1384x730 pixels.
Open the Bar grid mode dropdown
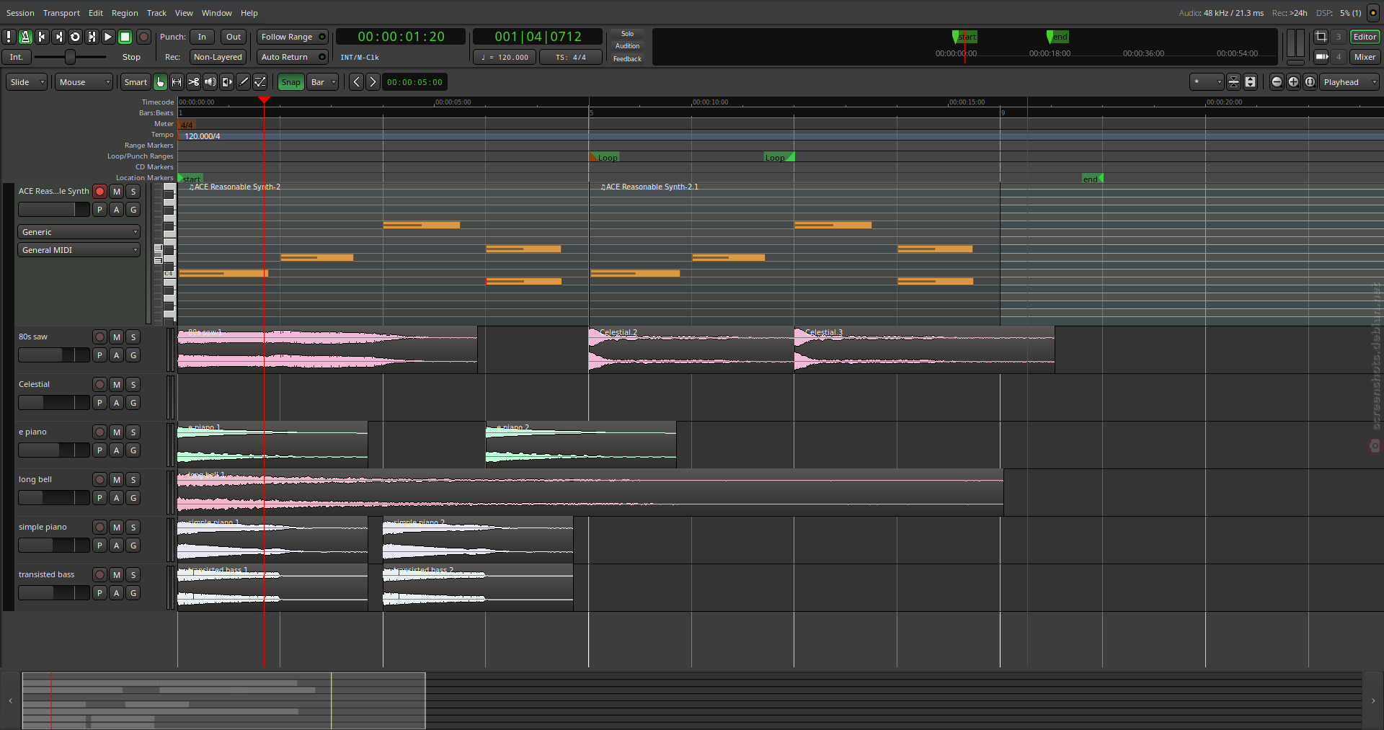coord(323,82)
